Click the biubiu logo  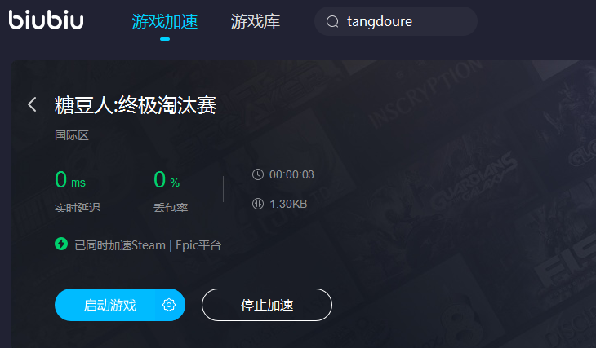point(46,20)
